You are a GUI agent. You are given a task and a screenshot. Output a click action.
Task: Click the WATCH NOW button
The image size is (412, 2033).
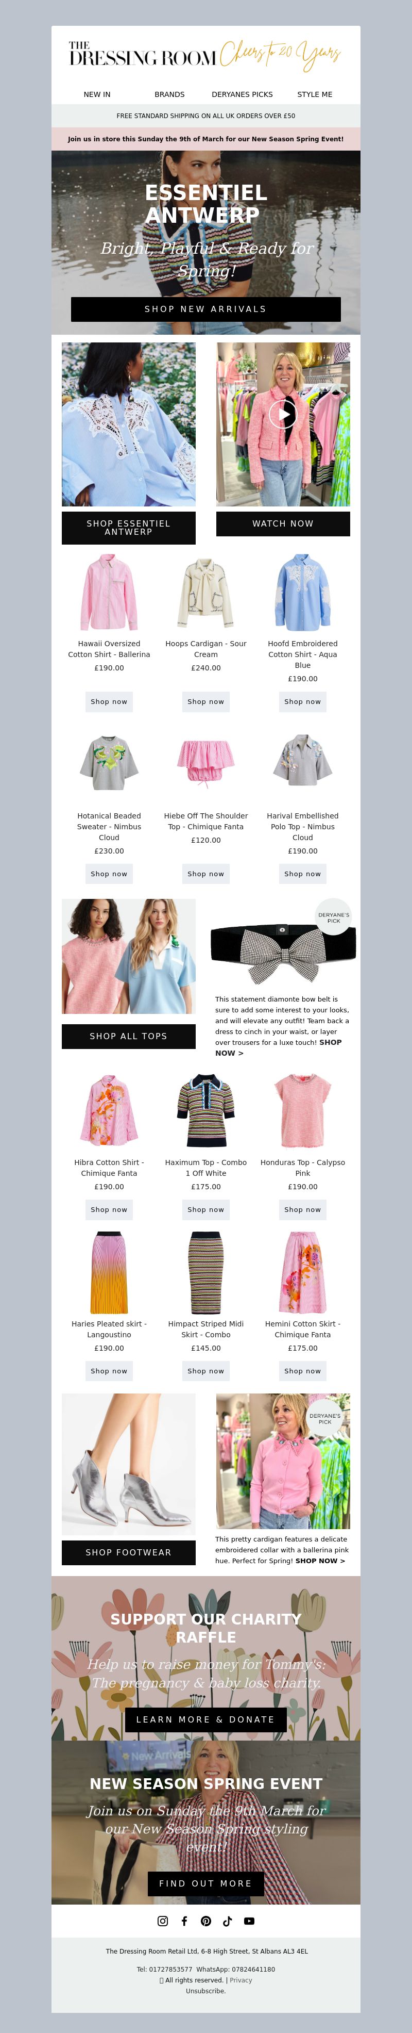283,523
